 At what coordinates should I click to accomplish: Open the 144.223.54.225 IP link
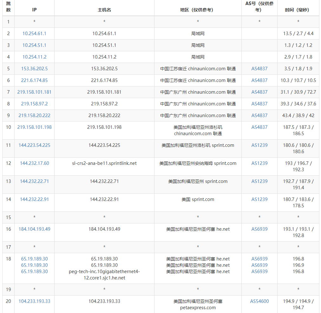coord(34,145)
